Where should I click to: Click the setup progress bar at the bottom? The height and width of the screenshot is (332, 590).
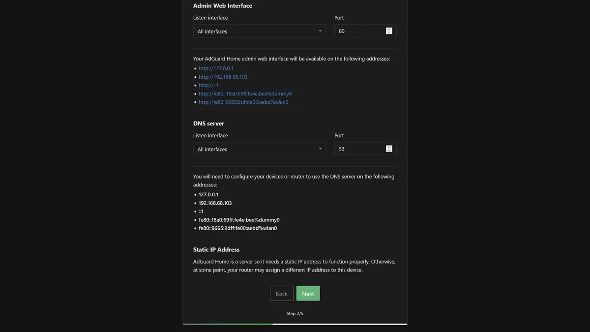pyautogui.click(x=295, y=324)
